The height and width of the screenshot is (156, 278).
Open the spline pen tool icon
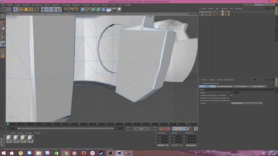88,10
